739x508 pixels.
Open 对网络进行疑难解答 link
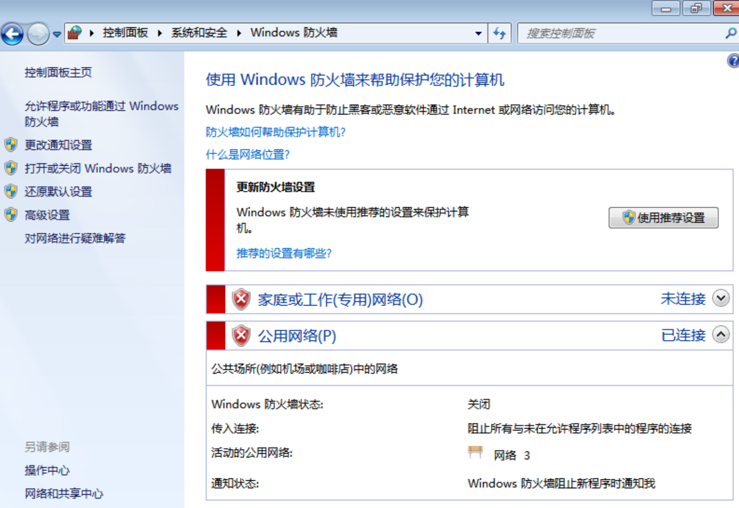click(75, 239)
